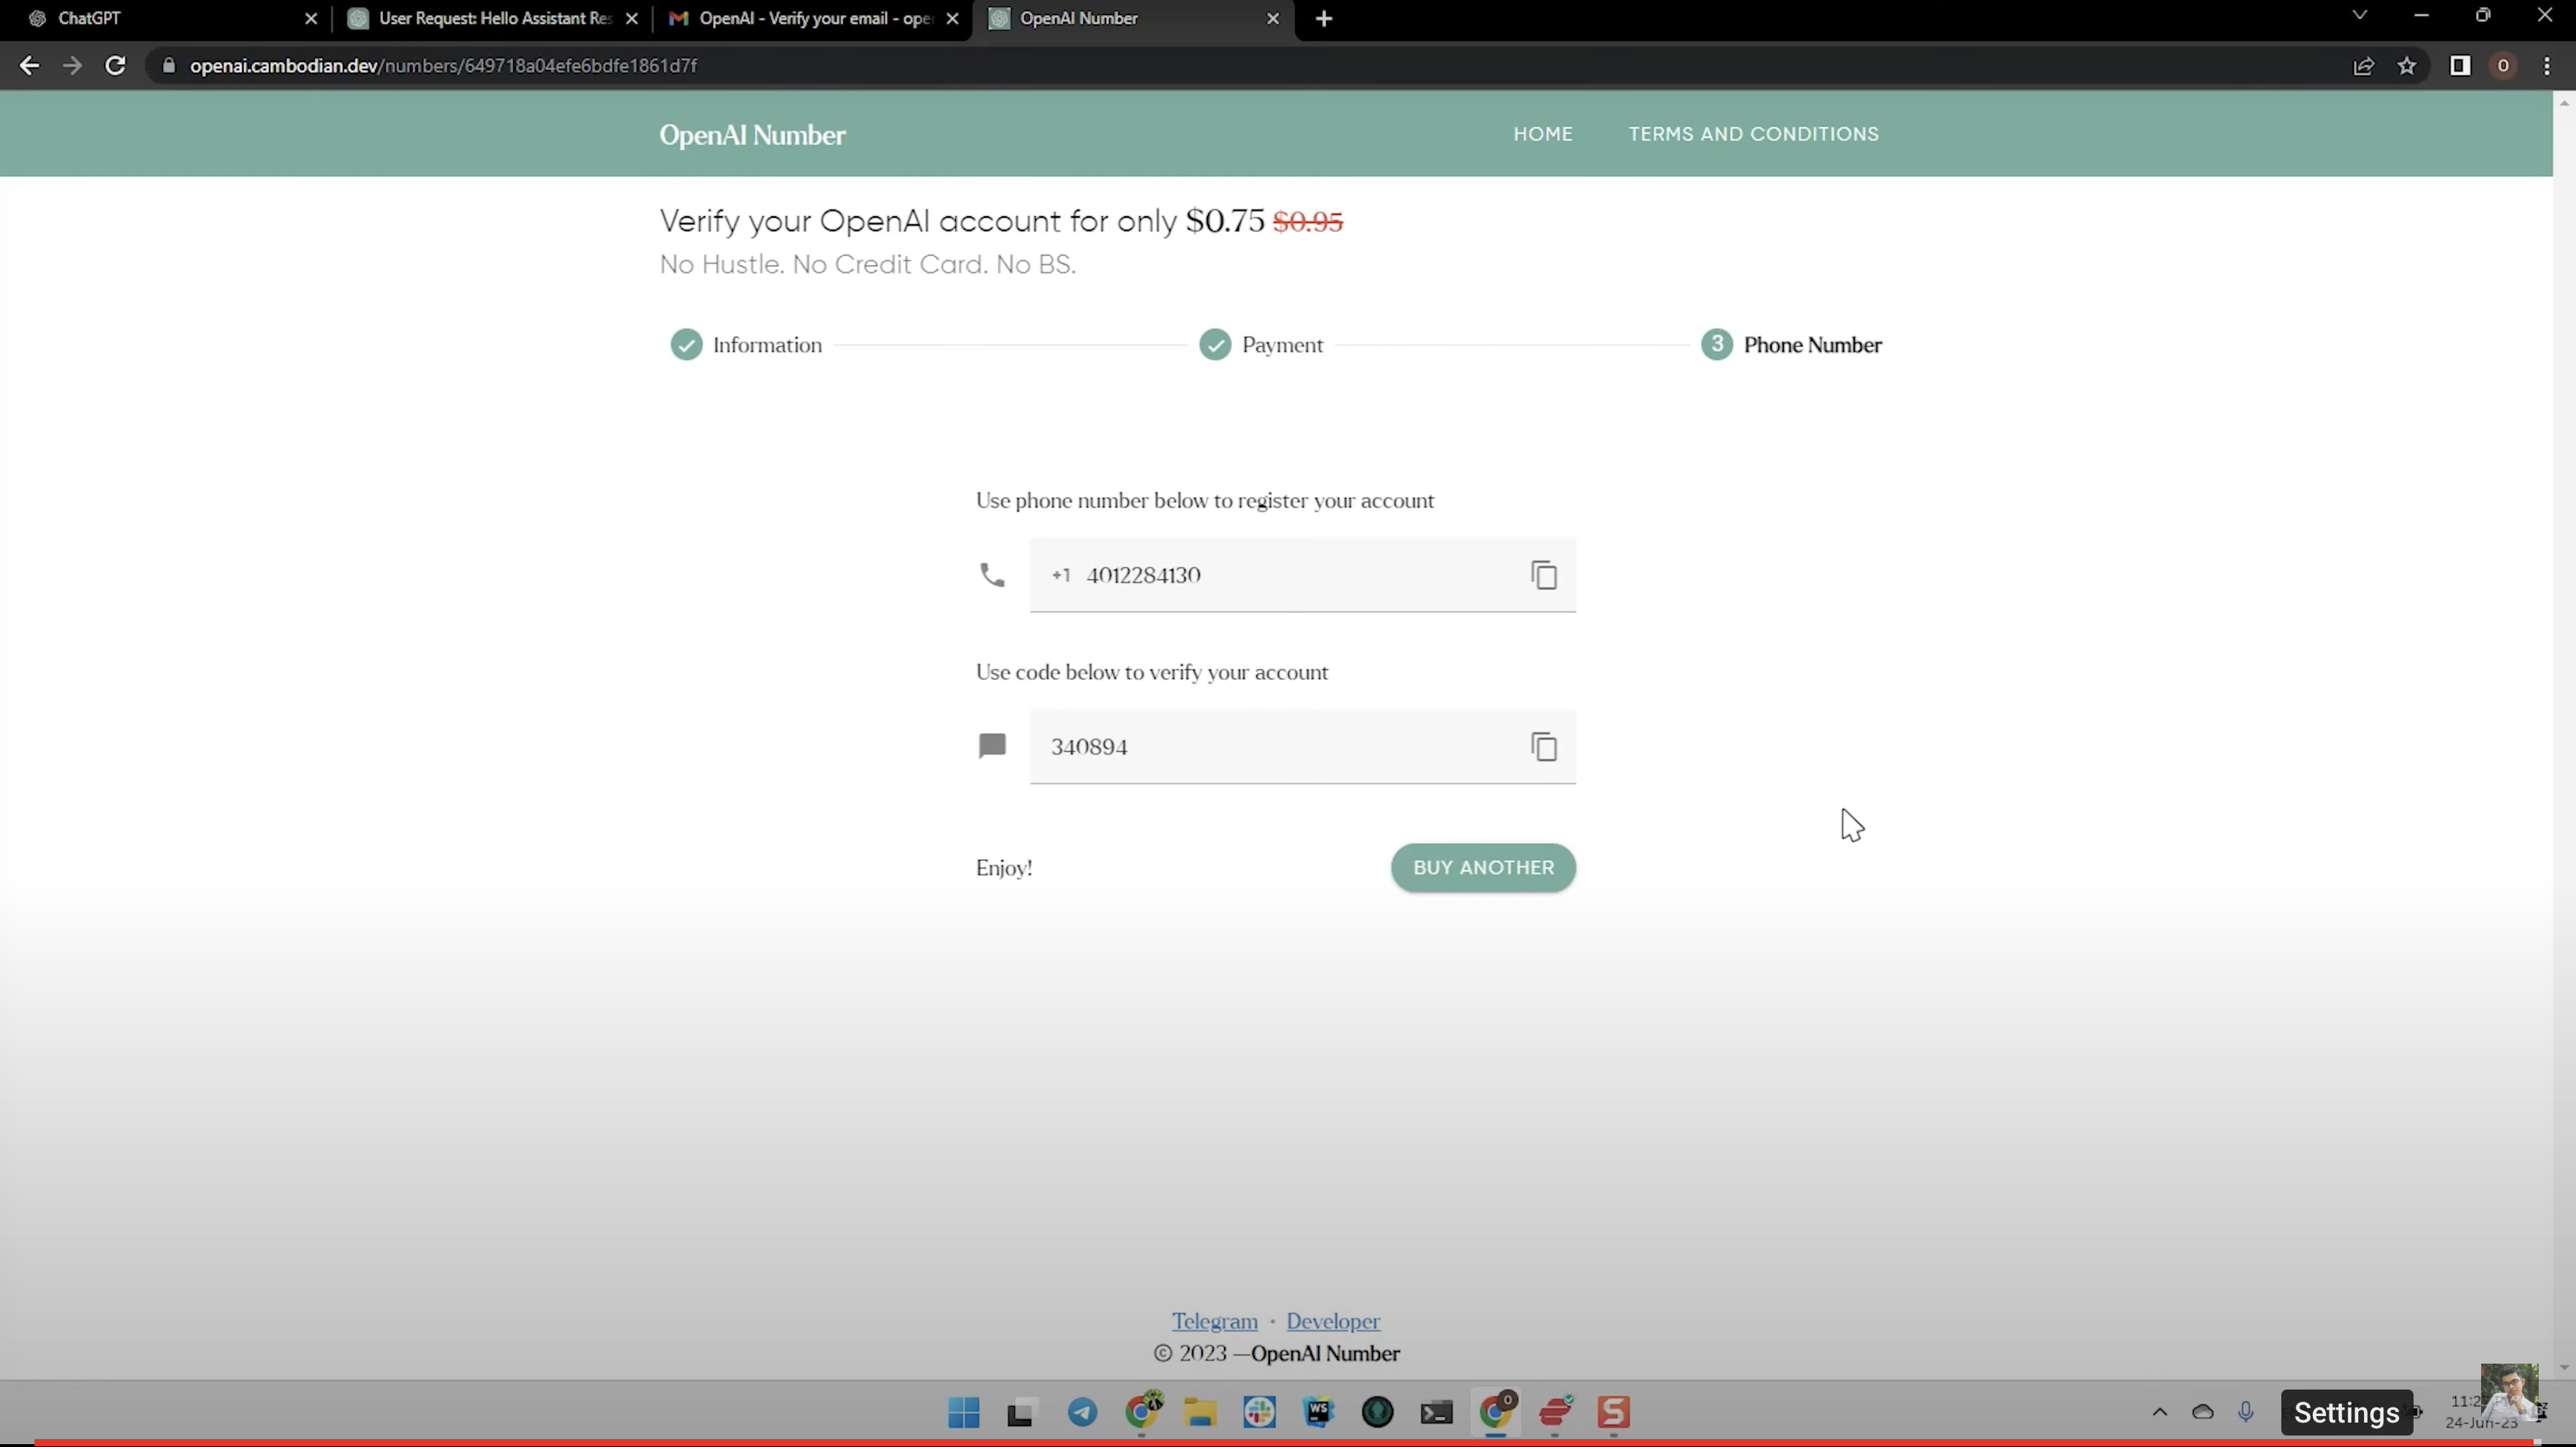The image size is (2576, 1447).
Task: Reload the page with the refresh icon
Action: (x=115, y=66)
